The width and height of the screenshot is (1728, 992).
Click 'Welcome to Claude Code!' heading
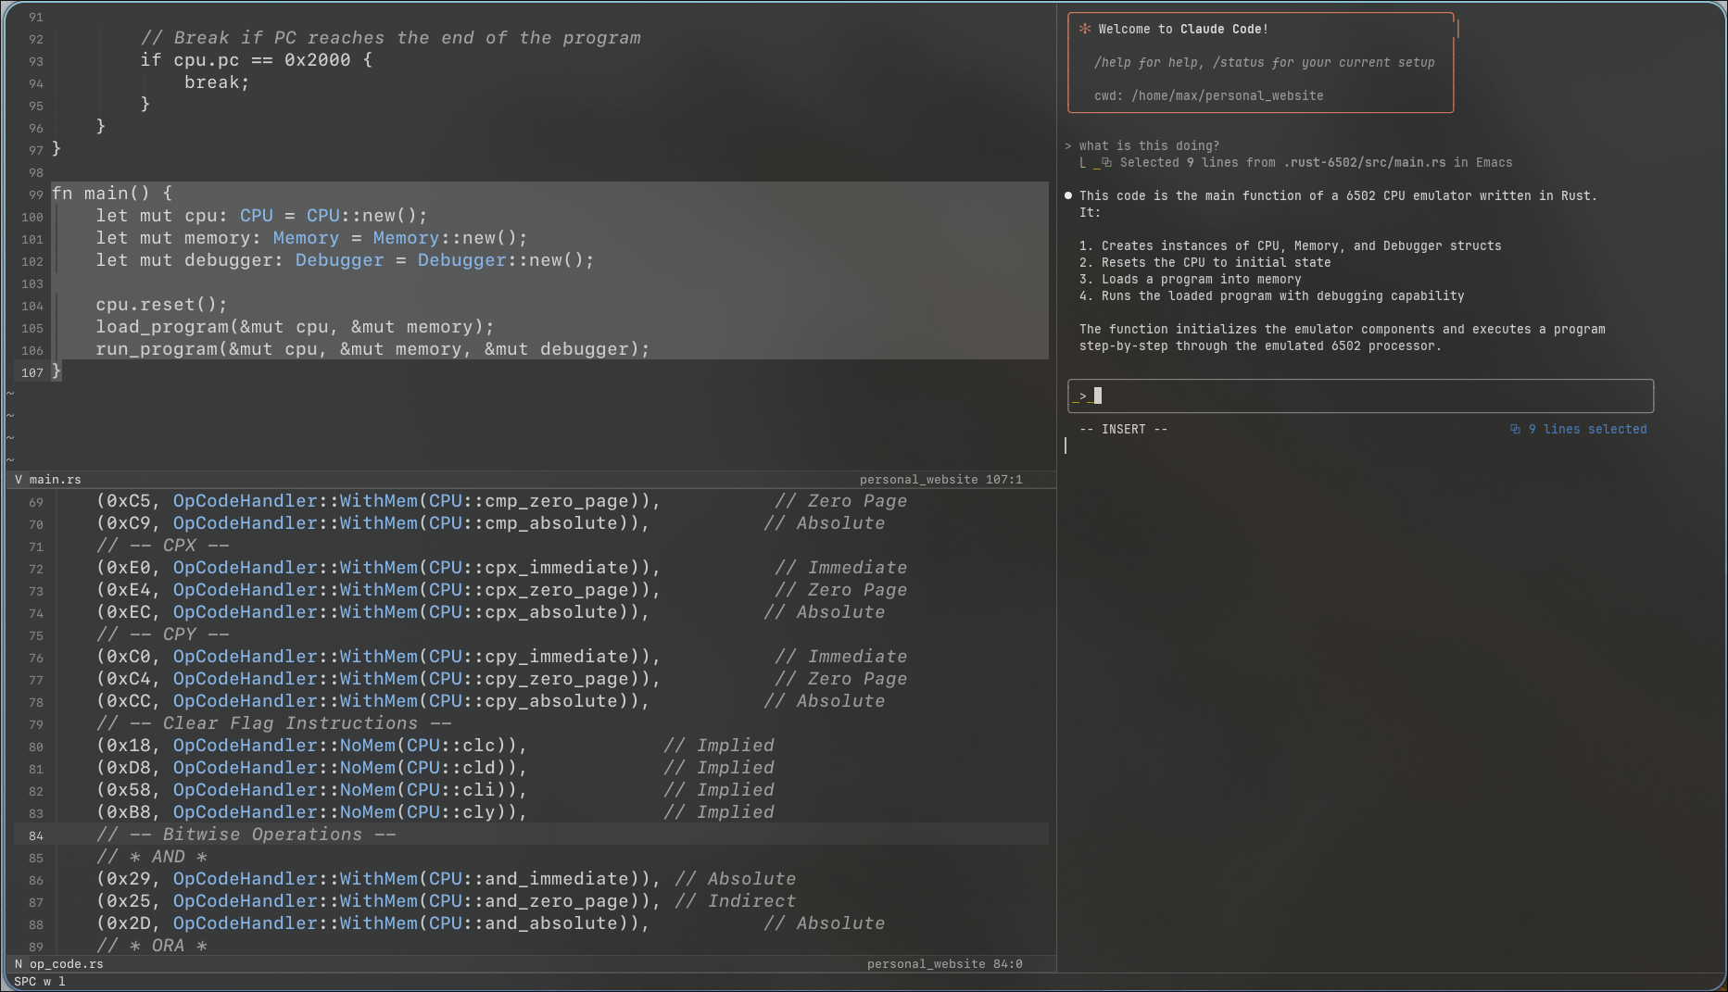click(x=1183, y=29)
